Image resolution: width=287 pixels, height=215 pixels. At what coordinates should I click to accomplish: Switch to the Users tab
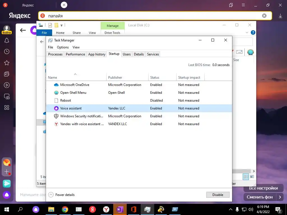tap(127, 54)
